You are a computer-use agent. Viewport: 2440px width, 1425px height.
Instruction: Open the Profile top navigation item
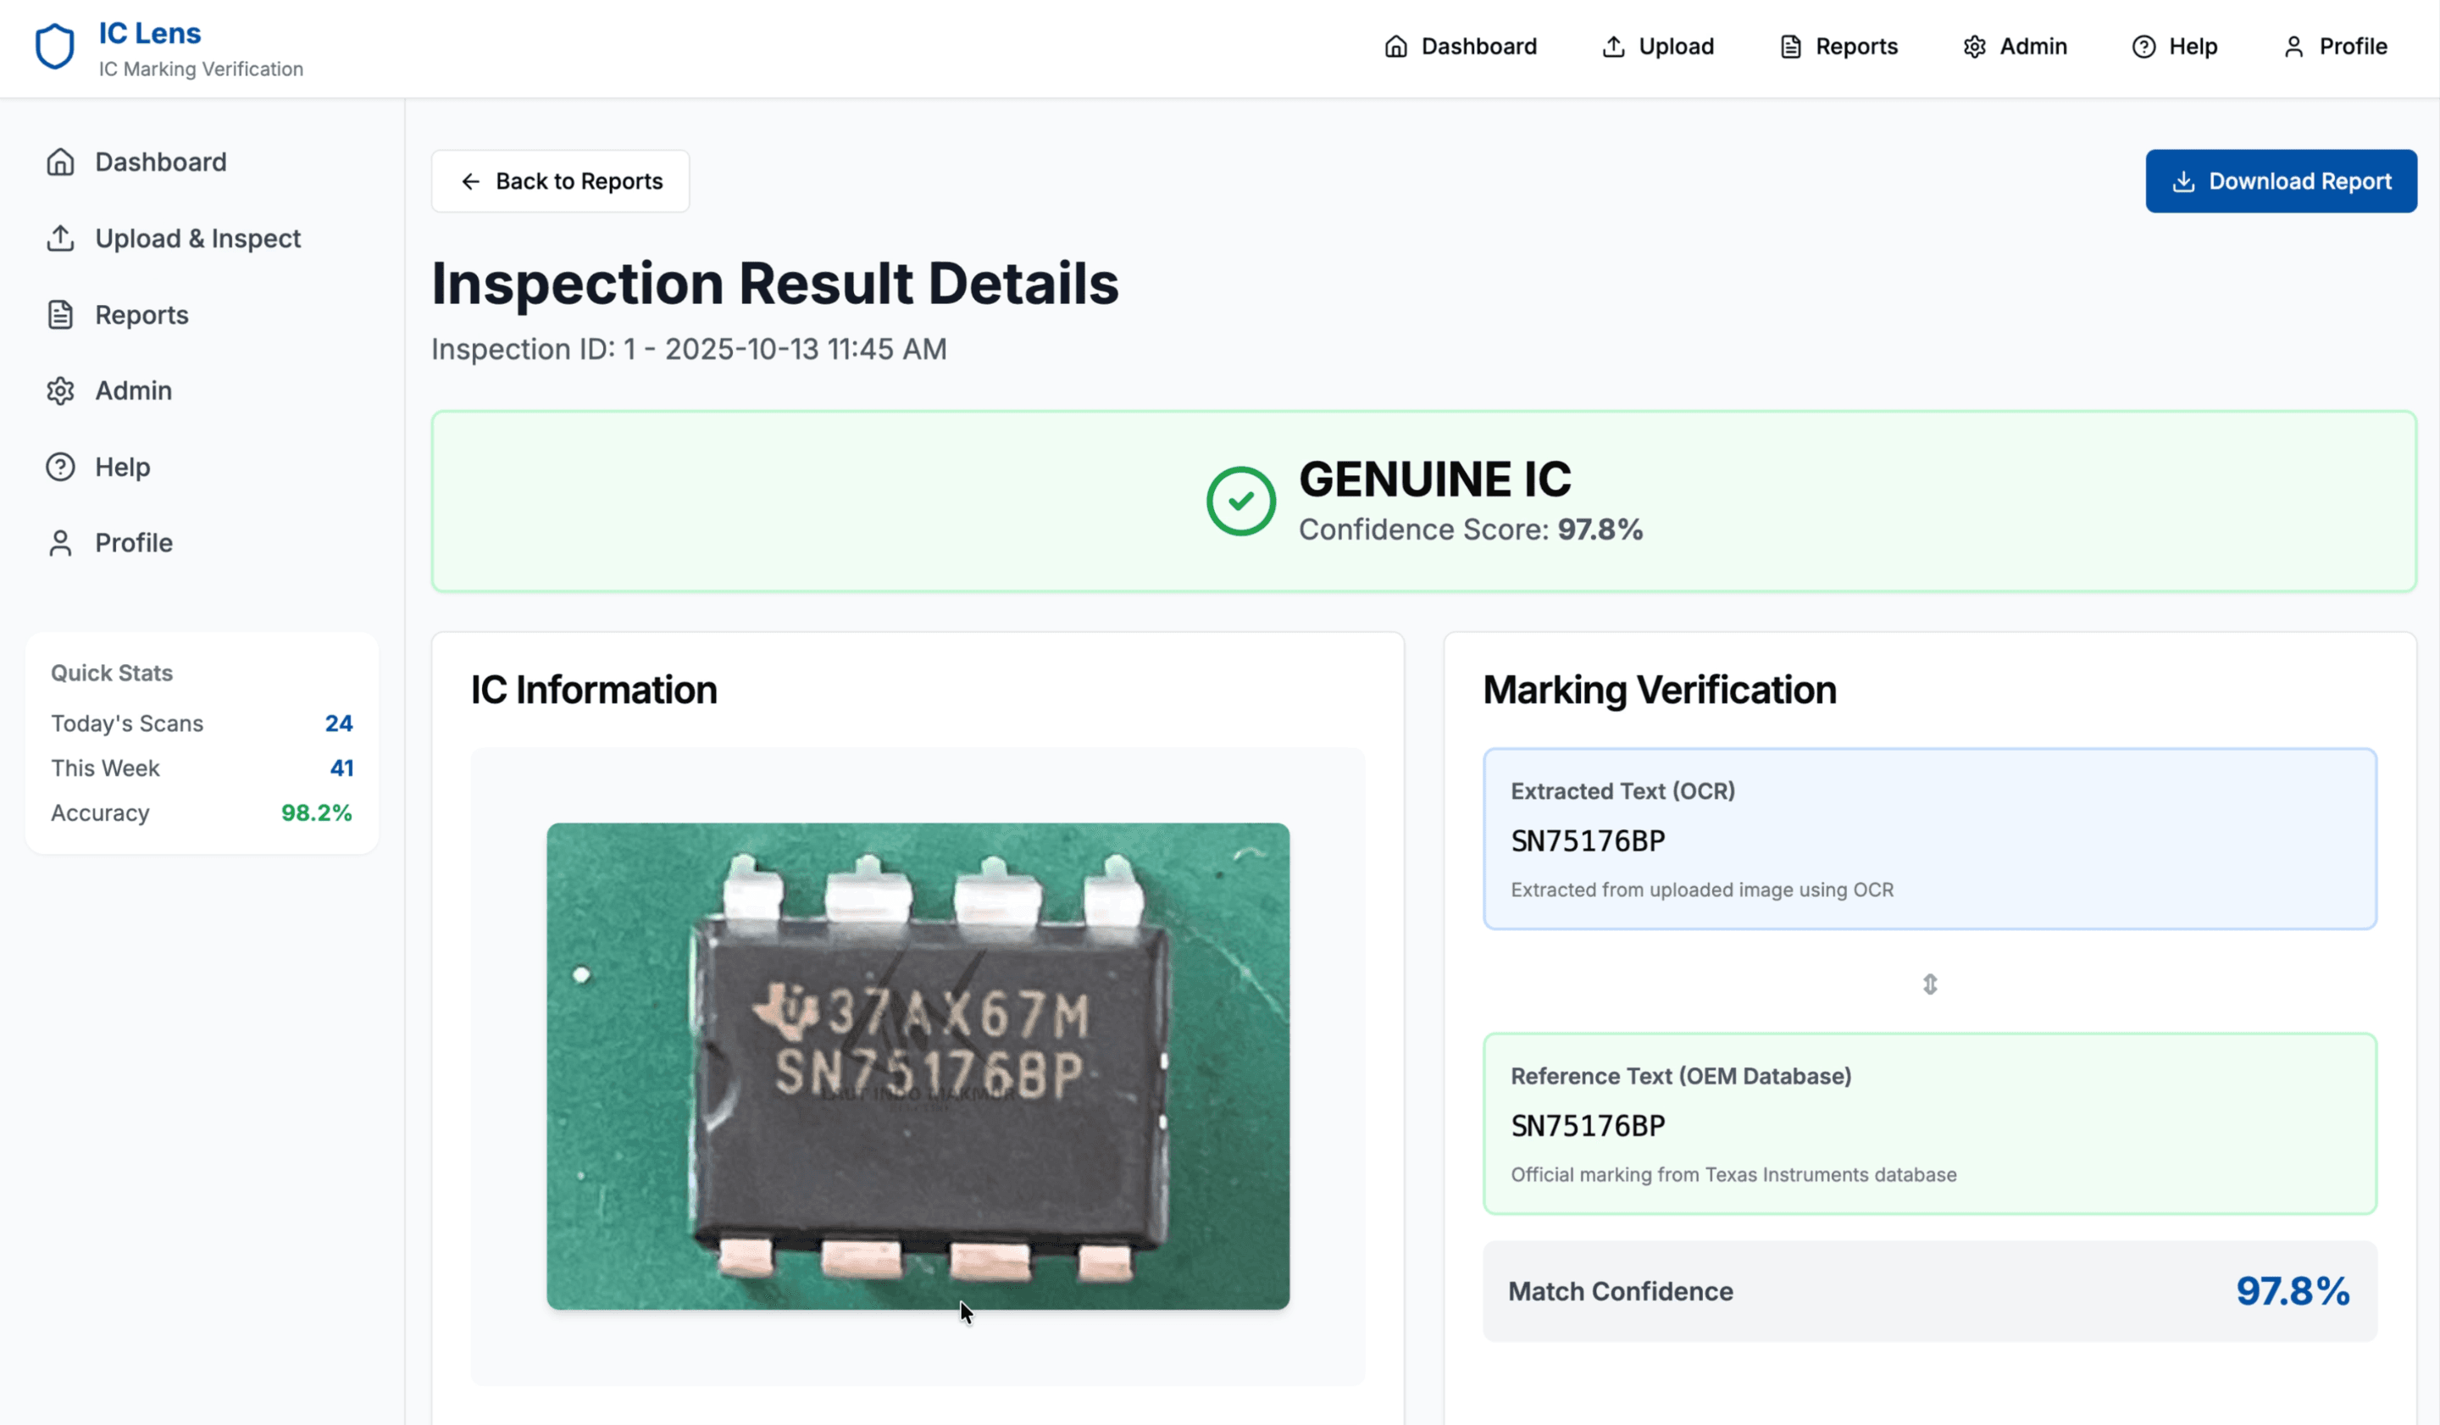pos(2334,47)
